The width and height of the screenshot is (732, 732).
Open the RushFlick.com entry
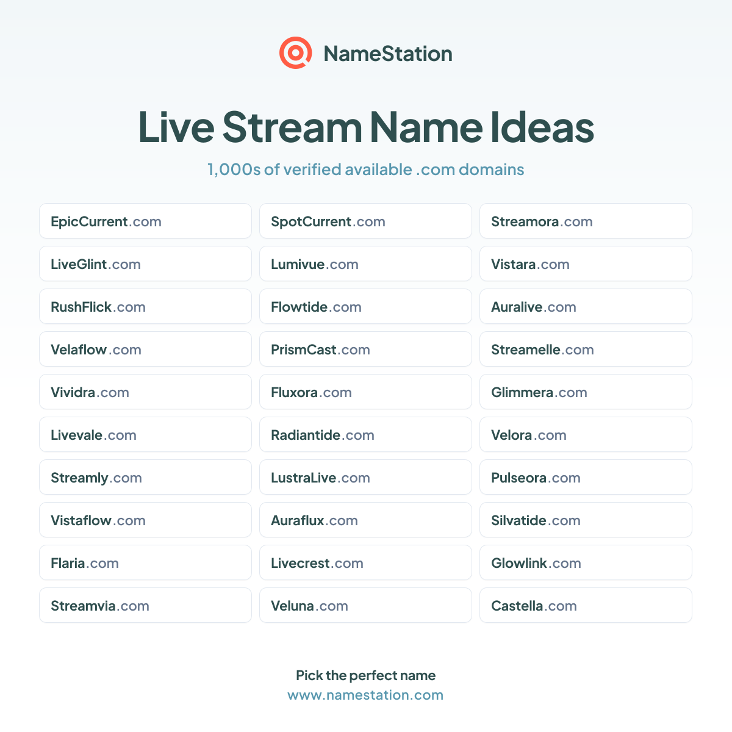(x=145, y=306)
